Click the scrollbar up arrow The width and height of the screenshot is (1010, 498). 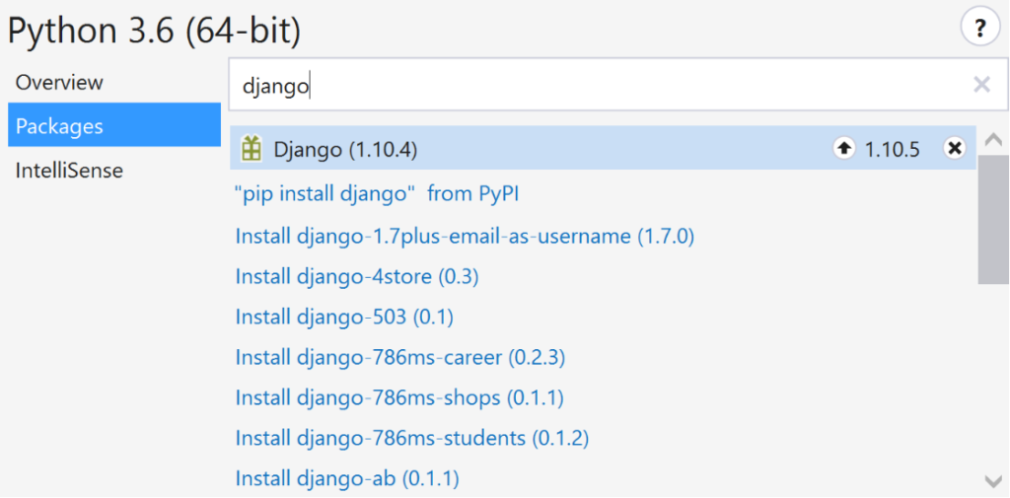click(x=993, y=141)
